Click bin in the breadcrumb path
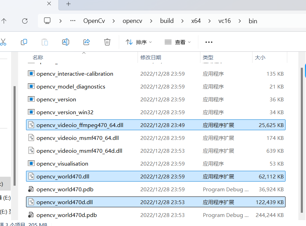The image size is (306, 226). [x=253, y=21]
